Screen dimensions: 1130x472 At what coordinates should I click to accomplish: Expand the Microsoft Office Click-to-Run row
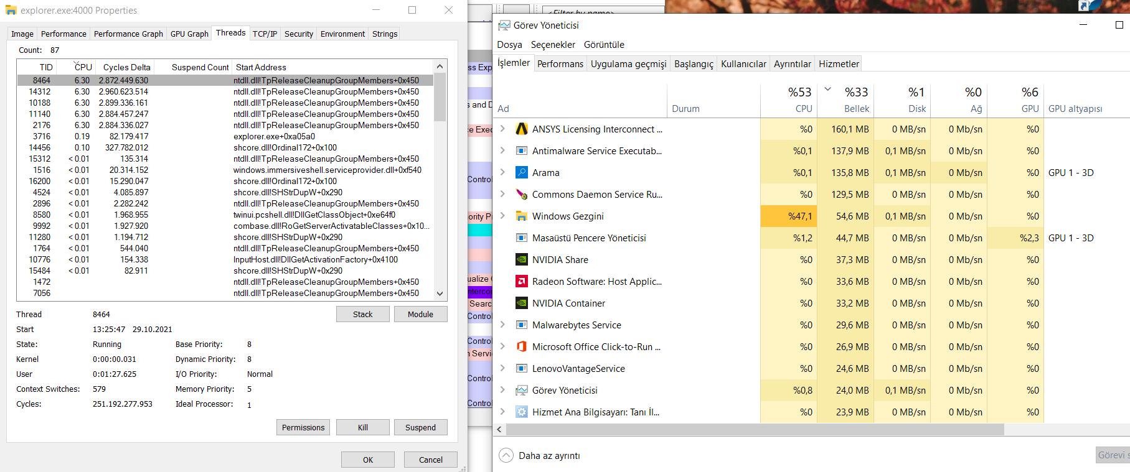[502, 346]
